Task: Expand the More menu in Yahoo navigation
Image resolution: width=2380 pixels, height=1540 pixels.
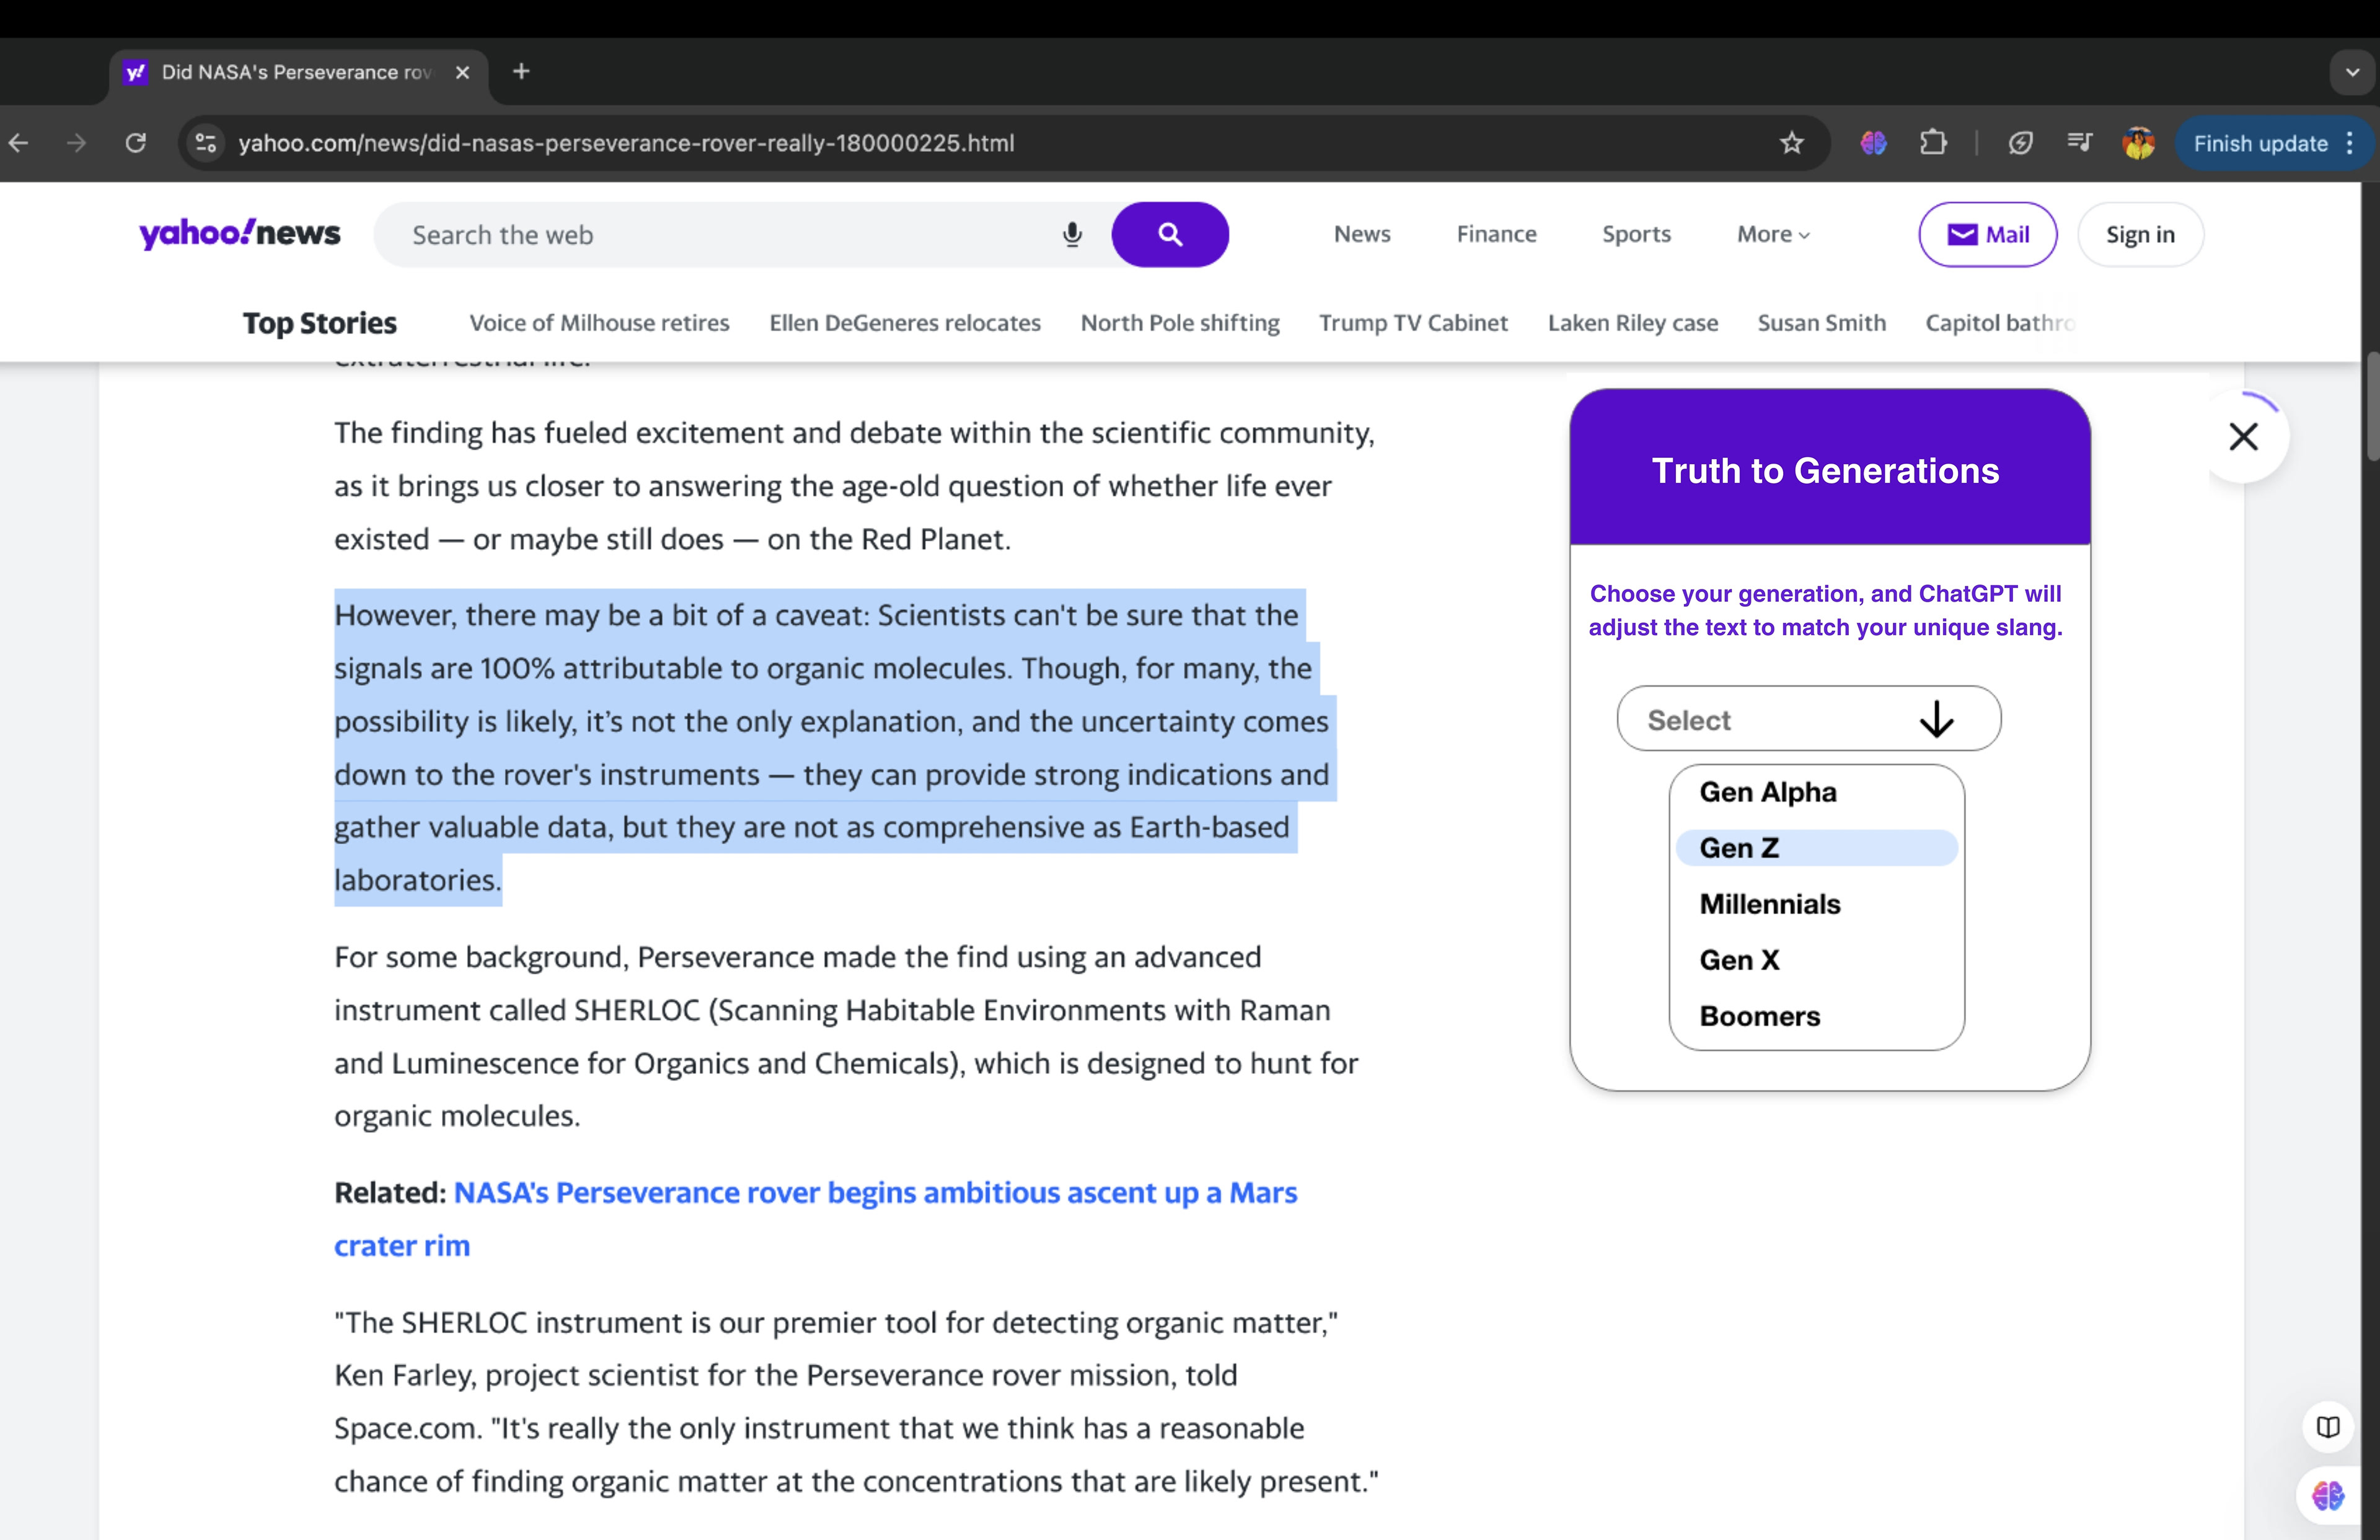Action: (x=1773, y=234)
